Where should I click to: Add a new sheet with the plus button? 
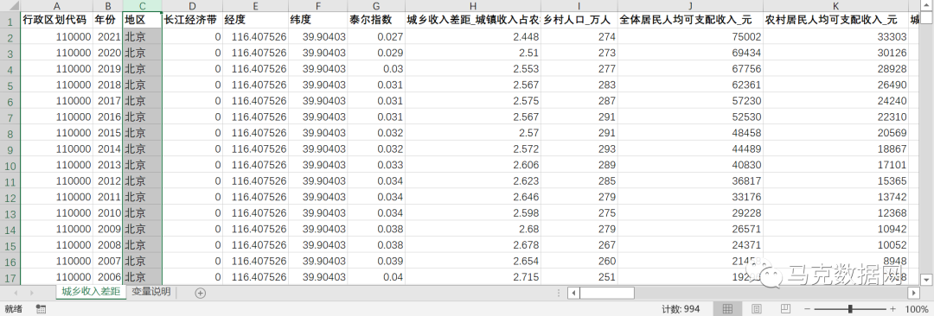click(200, 293)
